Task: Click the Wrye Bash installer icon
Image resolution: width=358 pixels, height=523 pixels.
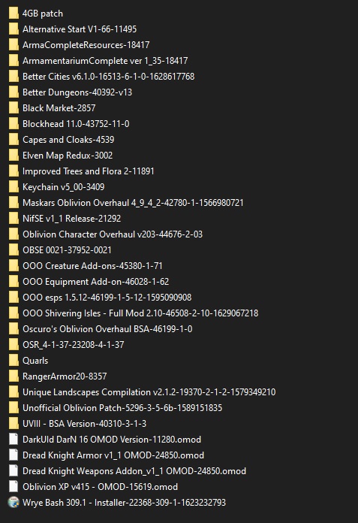Action: click(x=14, y=502)
